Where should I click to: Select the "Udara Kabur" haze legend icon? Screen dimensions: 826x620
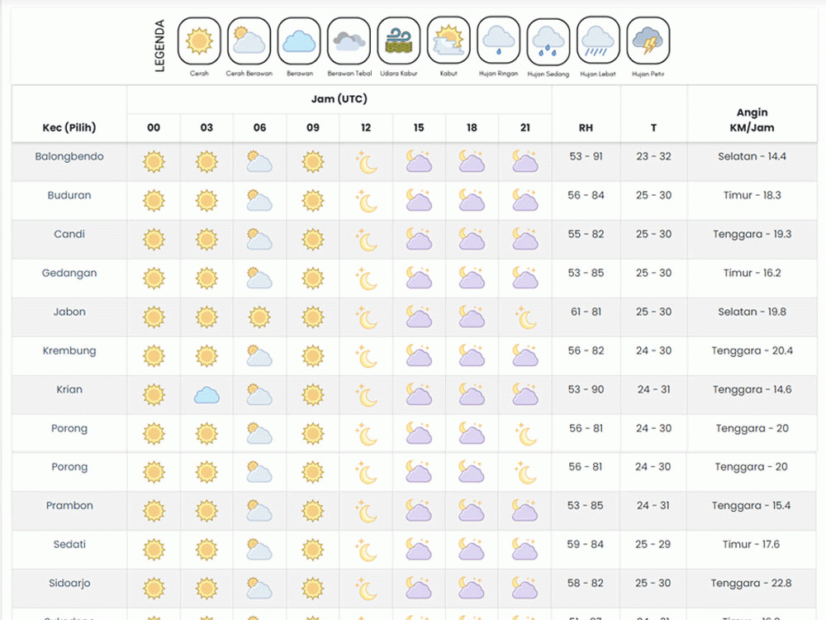point(398,40)
